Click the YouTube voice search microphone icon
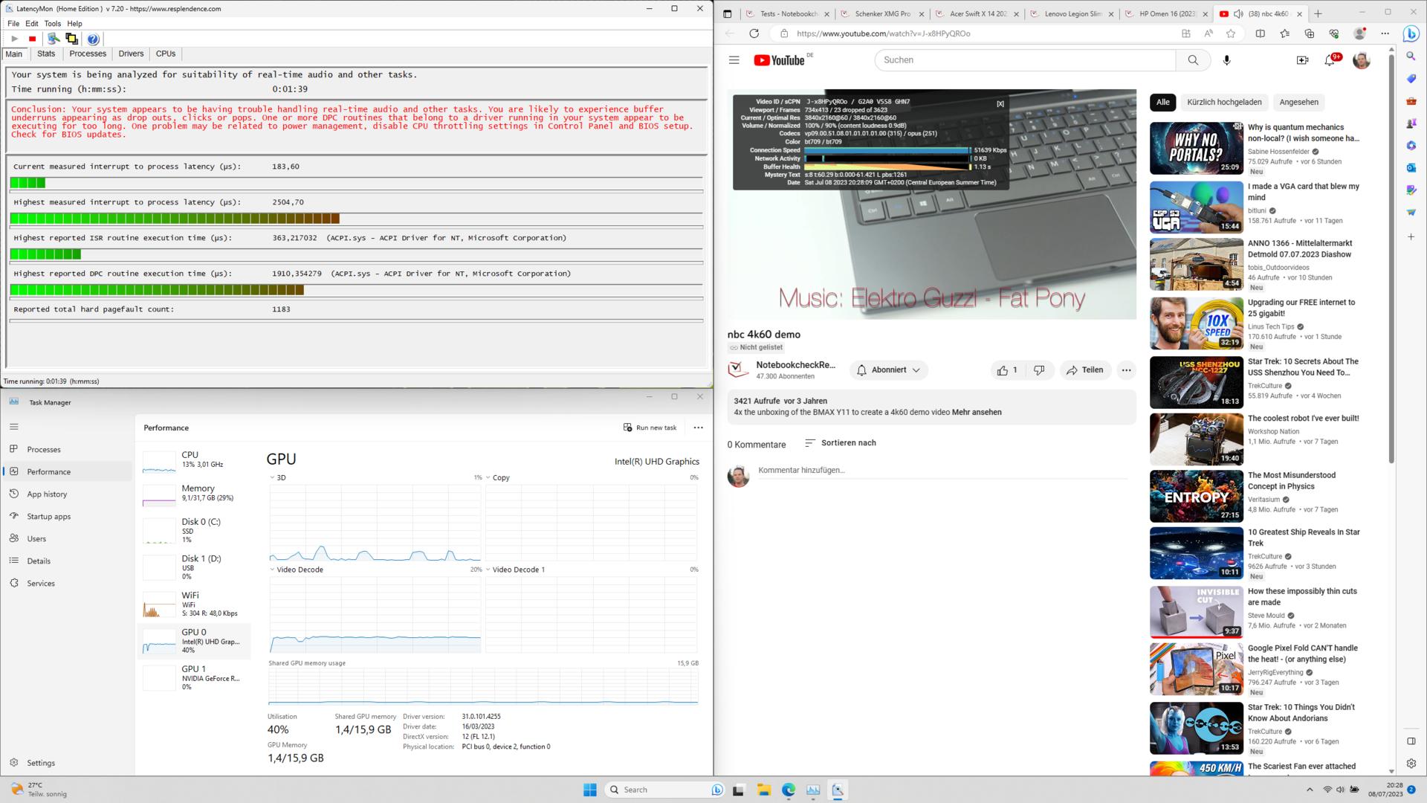1427x803 pixels. [x=1226, y=60]
